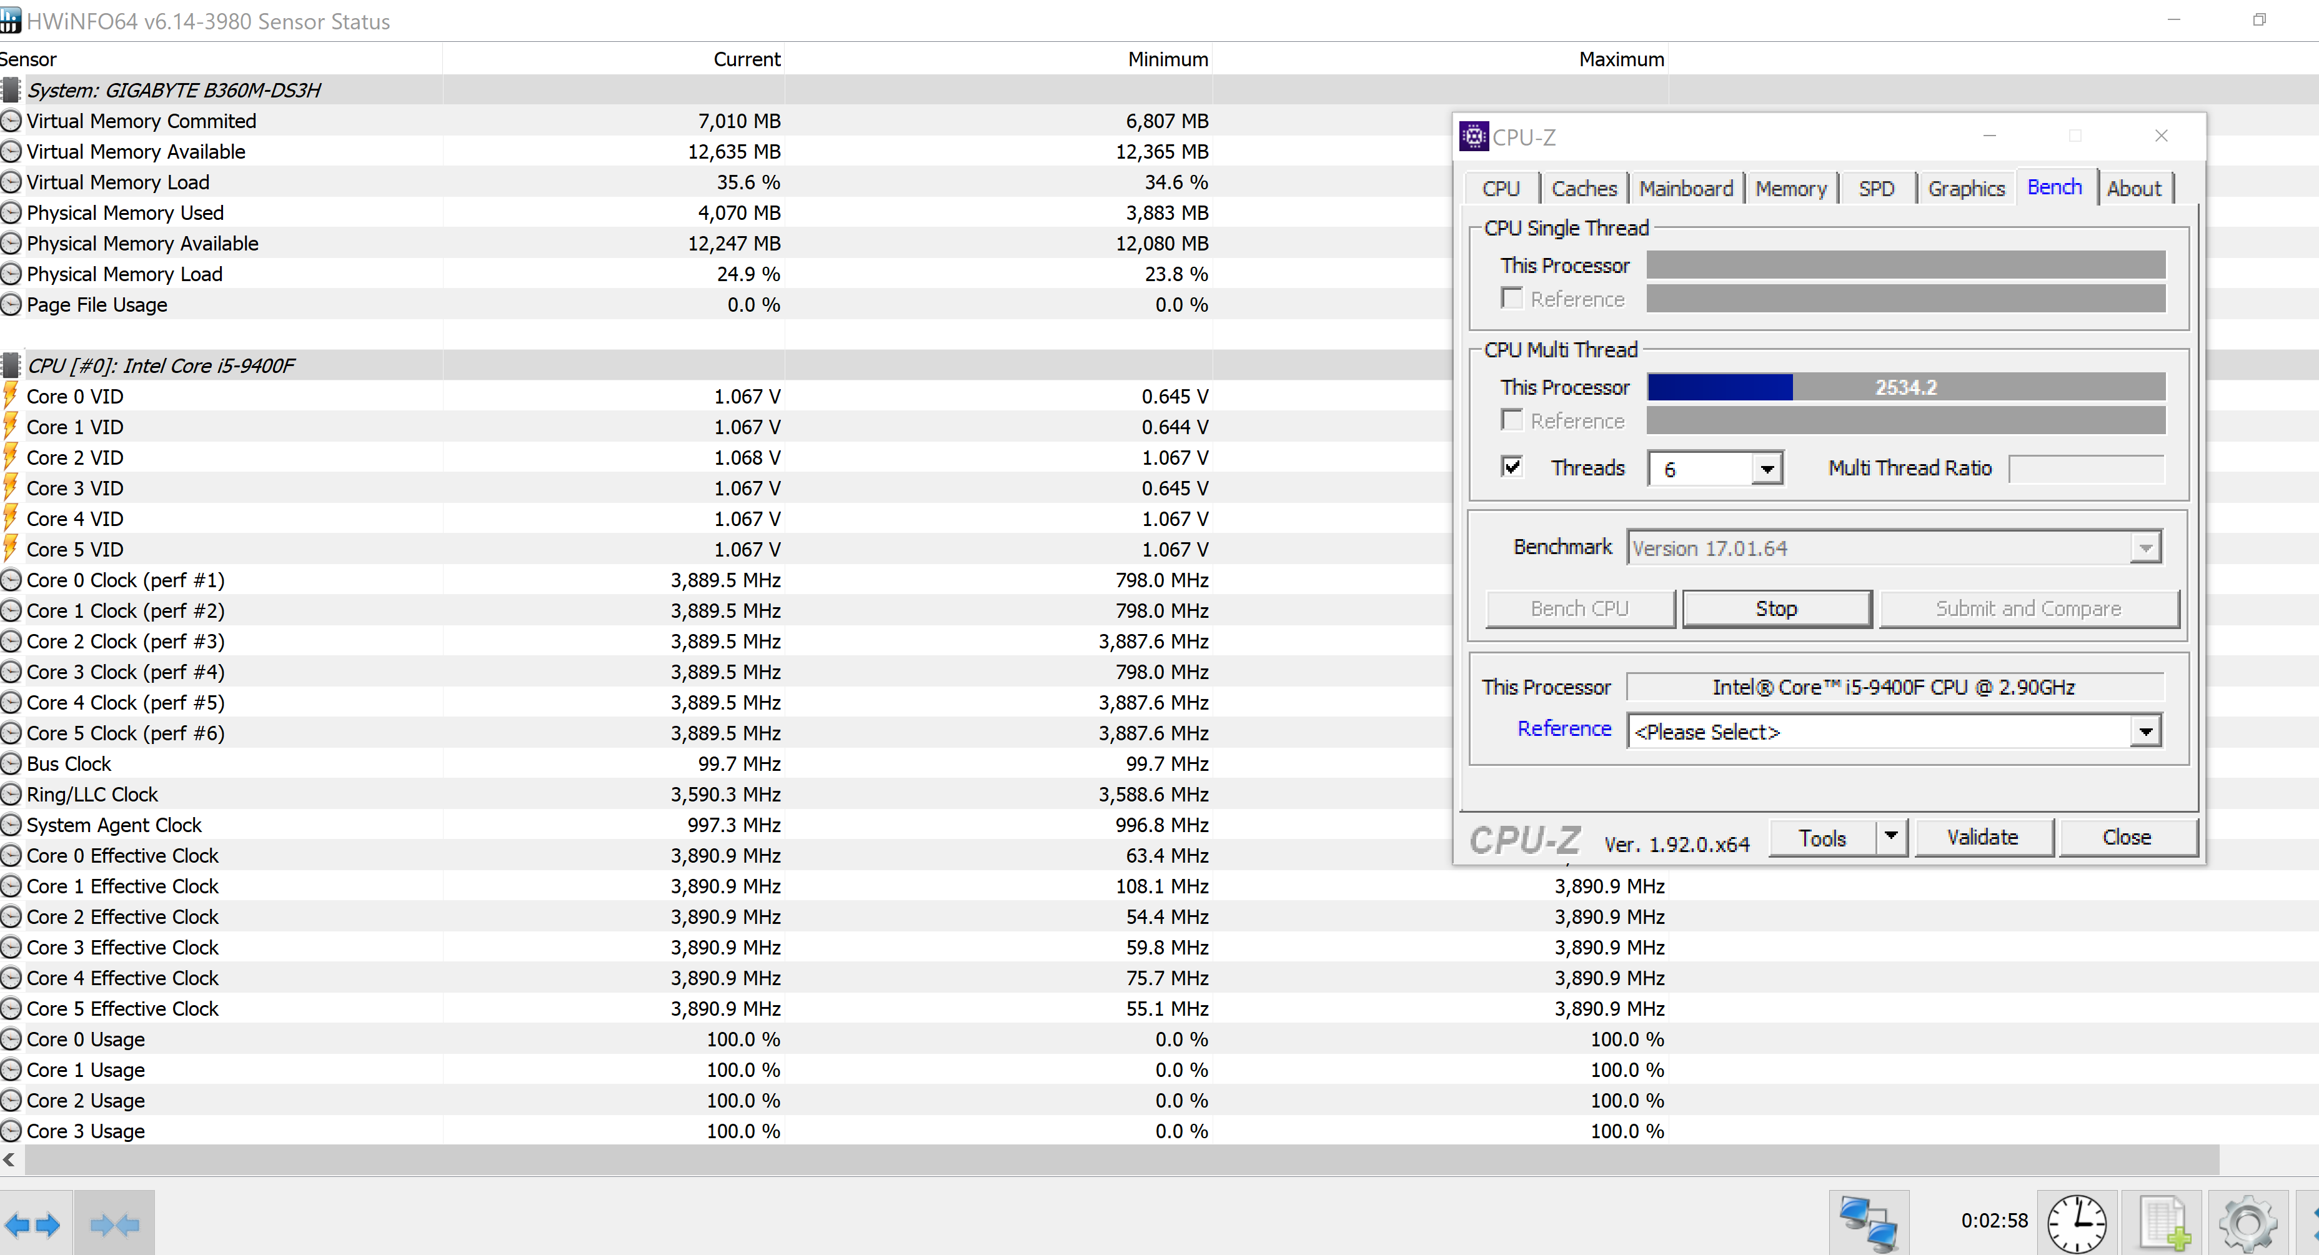The width and height of the screenshot is (2319, 1255).
Task: Open the Tools dropdown arrow in CPU-Z
Action: click(x=1892, y=837)
